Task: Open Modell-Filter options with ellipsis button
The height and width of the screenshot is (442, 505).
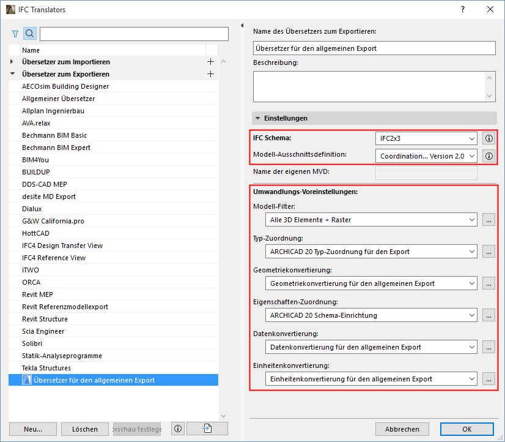Action: pos(488,220)
